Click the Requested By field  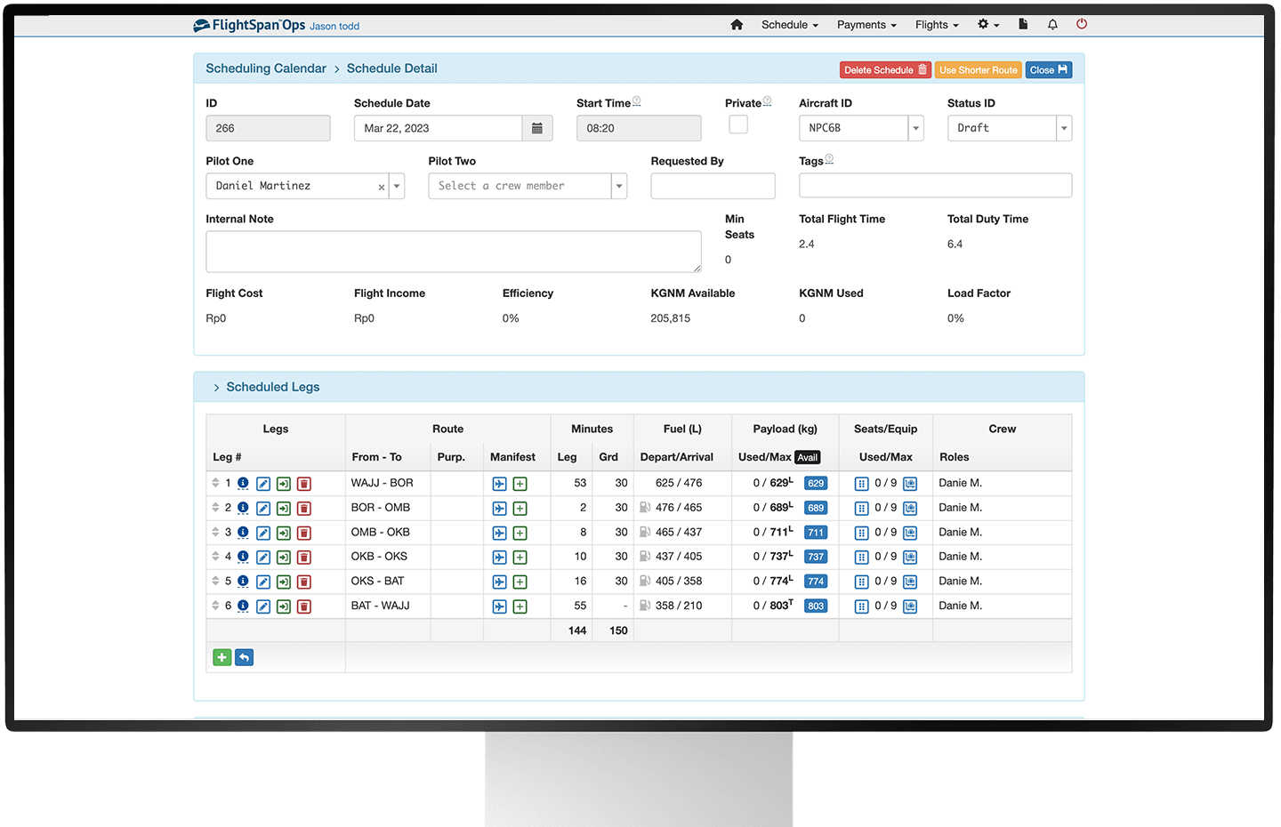[713, 186]
